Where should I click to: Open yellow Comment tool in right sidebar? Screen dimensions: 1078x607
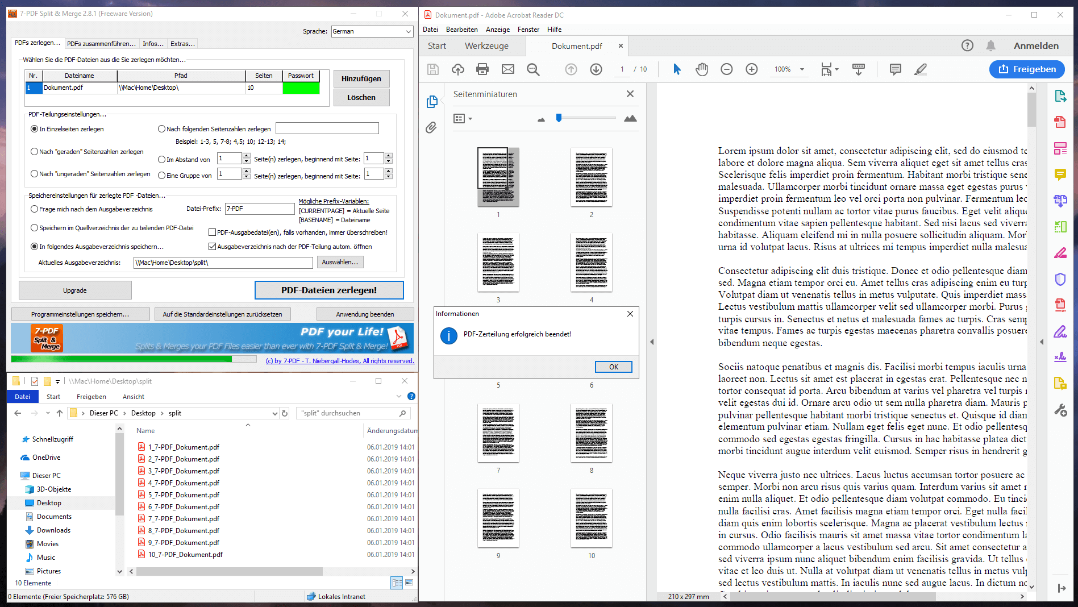1060,174
